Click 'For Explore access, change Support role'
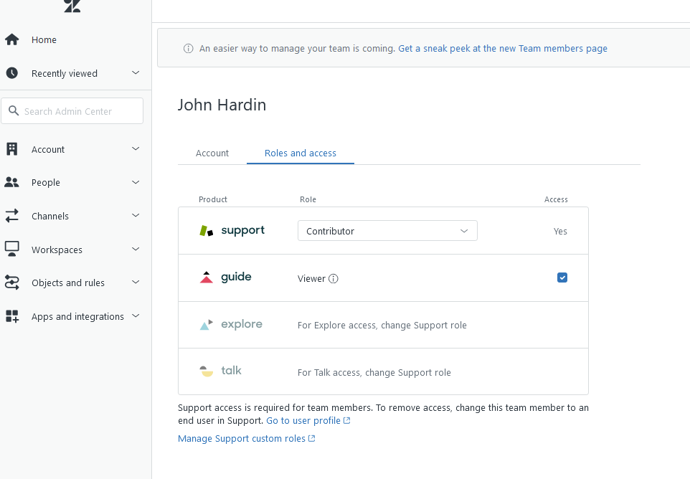 click(382, 326)
